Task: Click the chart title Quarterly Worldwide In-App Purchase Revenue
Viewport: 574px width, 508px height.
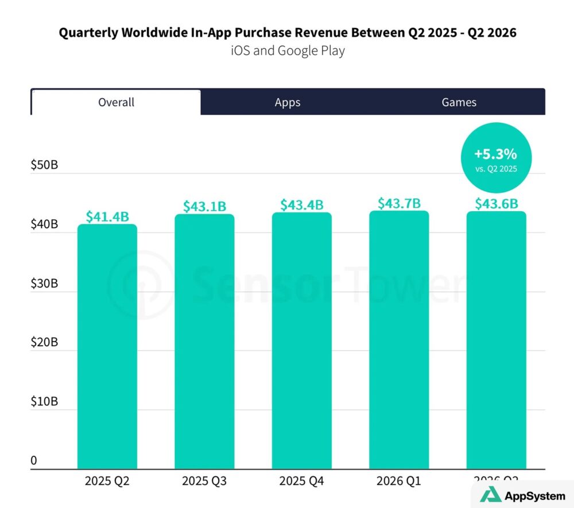Action: pyautogui.click(x=288, y=33)
